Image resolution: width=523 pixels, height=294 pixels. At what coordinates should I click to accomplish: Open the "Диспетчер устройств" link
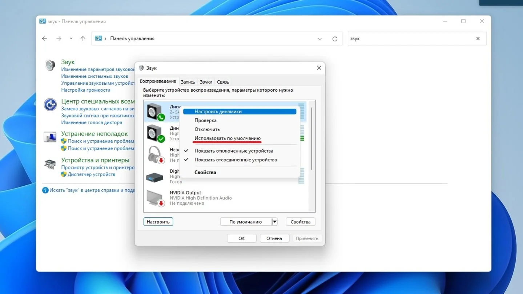(x=91, y=174)
